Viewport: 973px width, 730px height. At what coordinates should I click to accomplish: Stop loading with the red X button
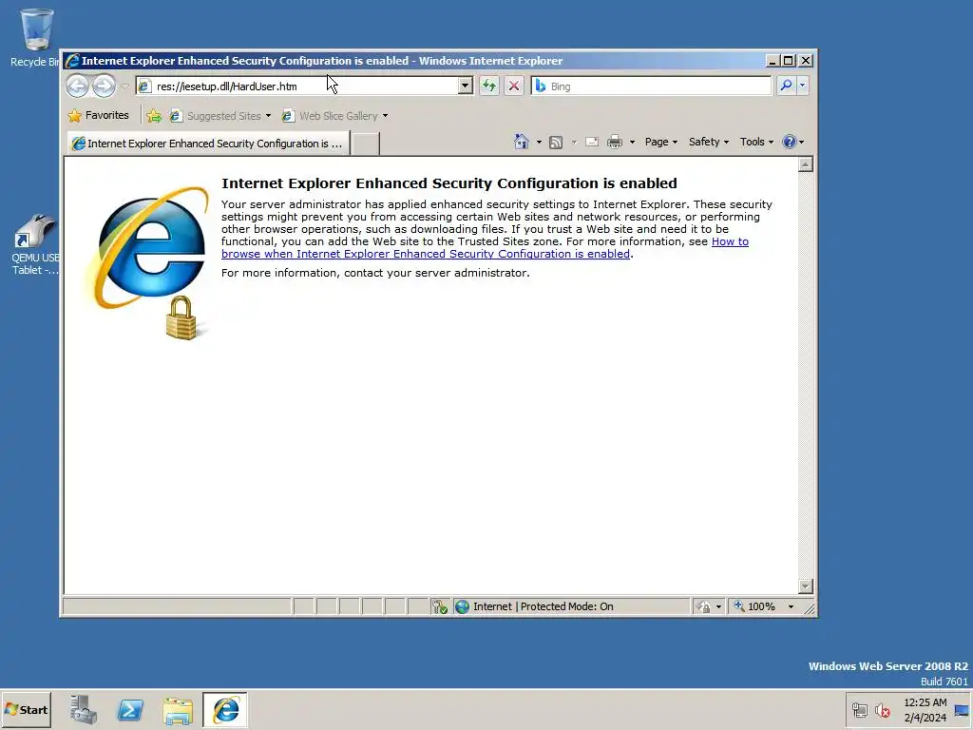coord(514,86)
